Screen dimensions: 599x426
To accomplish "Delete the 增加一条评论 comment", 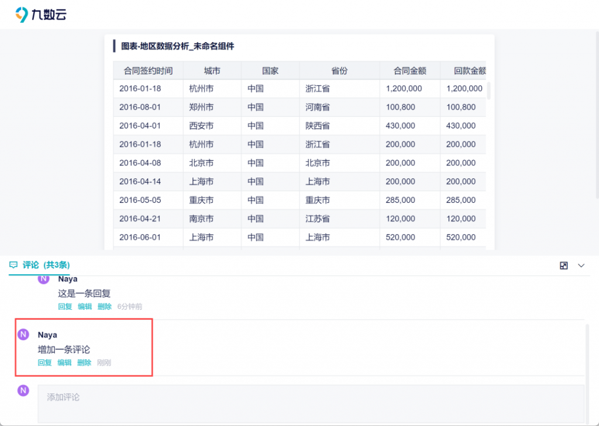I will (84, 363).
